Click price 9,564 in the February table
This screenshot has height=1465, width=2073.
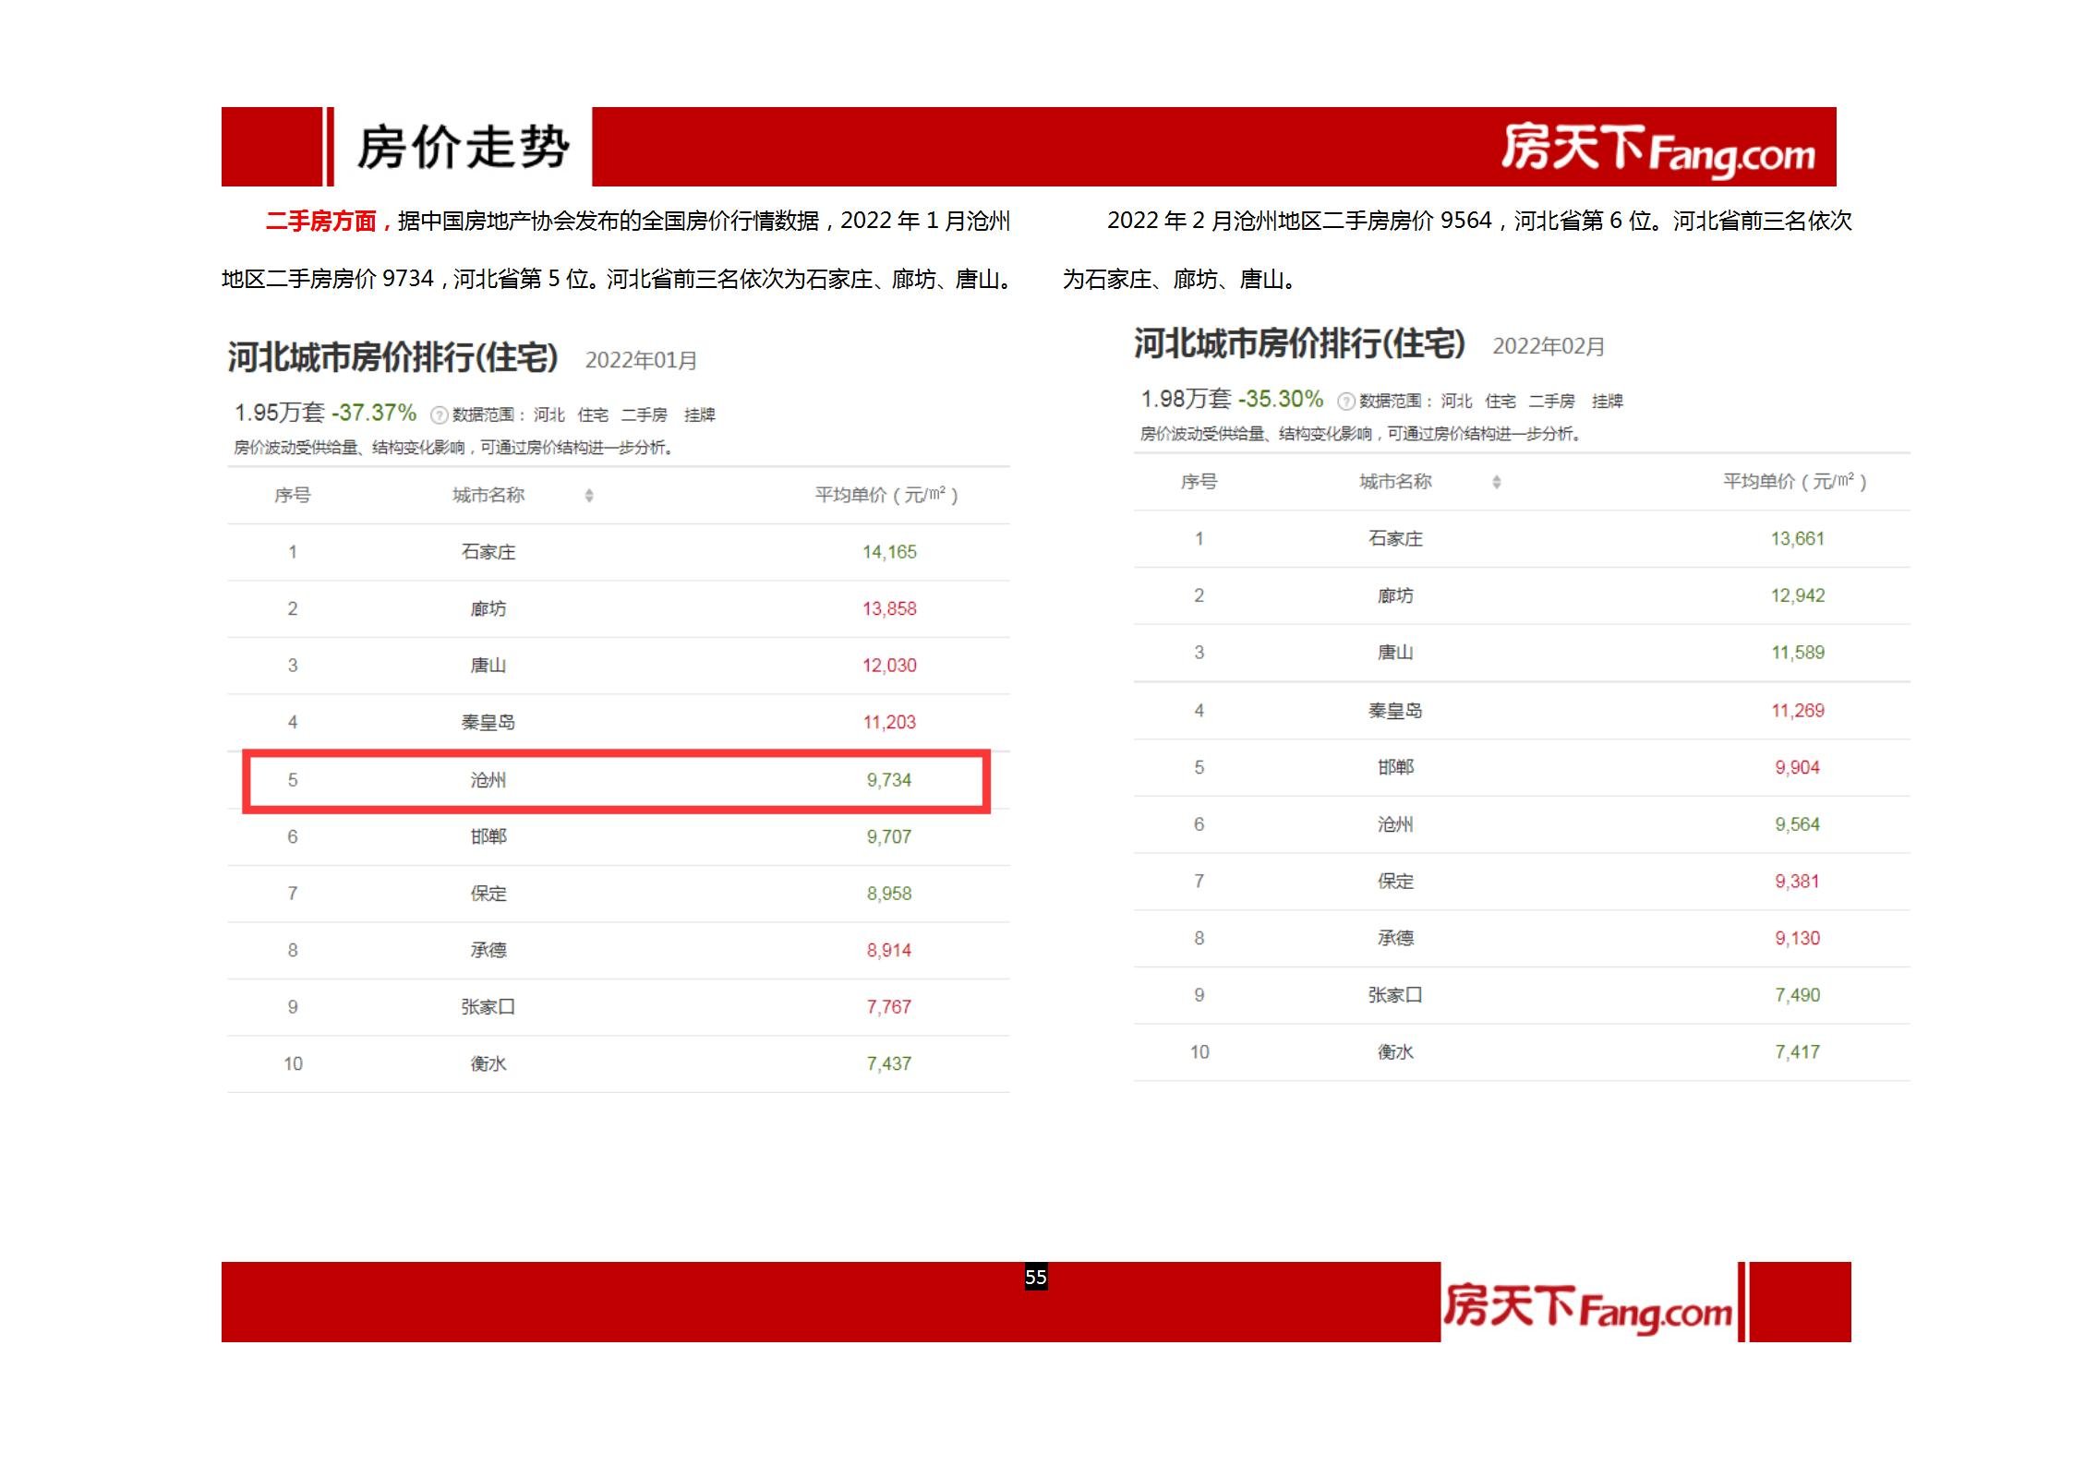(x=1797, y=825)
